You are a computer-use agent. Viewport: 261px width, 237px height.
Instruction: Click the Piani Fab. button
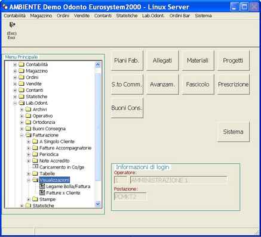(127, 60)
